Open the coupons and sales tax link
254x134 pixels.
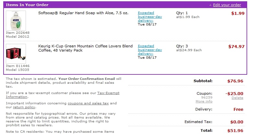pyautogui.click(x=88, y=103)
